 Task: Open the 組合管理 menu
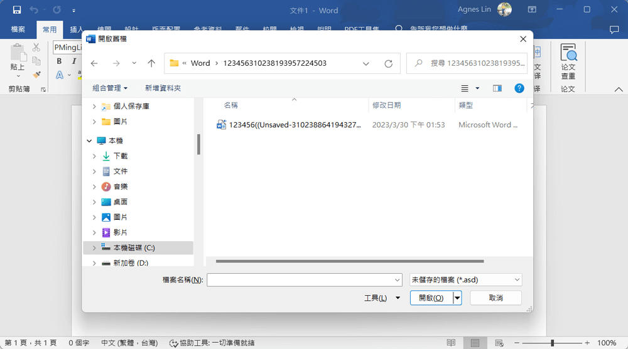tap(110, 88)
